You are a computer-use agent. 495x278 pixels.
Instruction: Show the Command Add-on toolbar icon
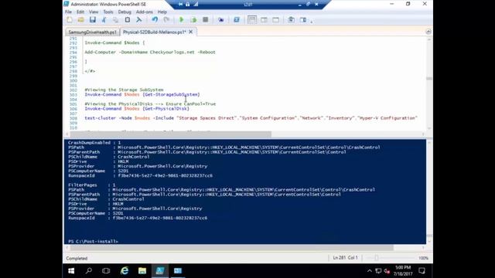[303, 20]
